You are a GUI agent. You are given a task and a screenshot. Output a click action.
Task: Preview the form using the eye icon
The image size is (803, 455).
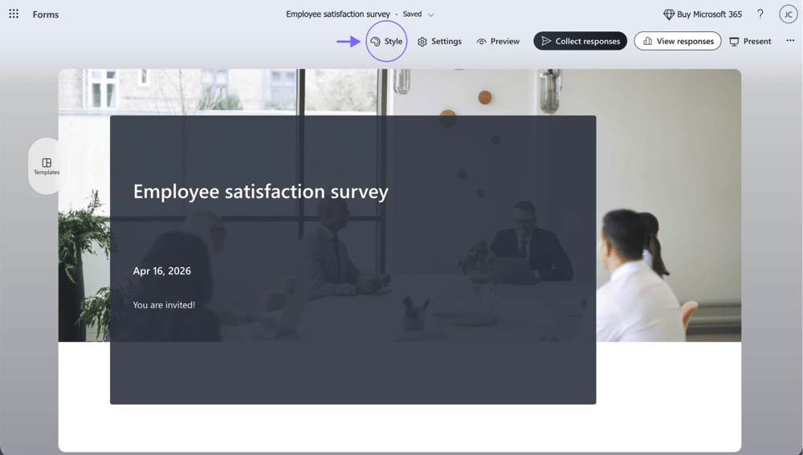(498, 42)
